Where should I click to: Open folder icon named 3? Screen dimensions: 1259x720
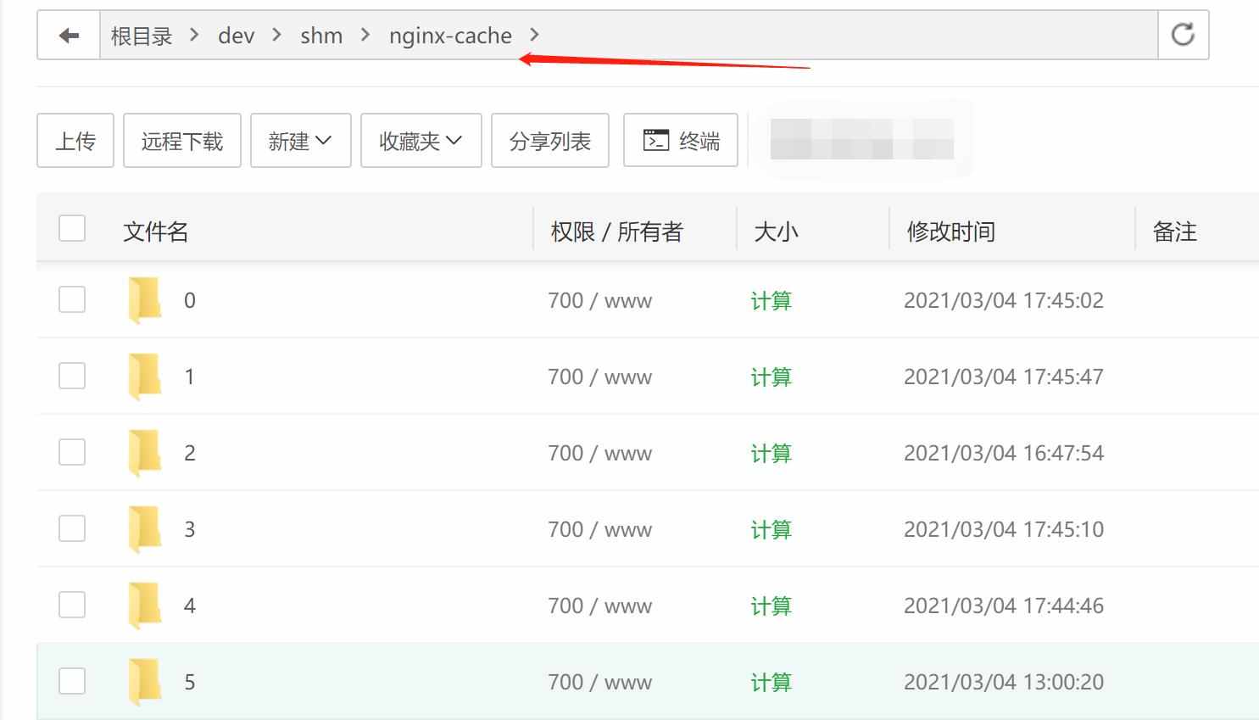[x=145, y=528]
